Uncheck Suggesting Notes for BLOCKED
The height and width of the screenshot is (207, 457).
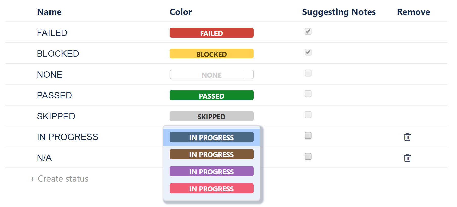point(308,52)
